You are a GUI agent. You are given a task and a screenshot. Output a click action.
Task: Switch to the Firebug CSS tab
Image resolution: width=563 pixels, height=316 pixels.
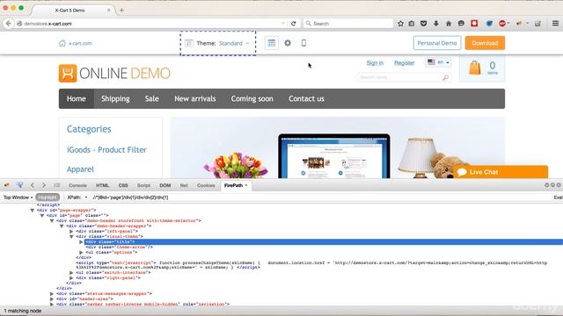[x=123, y=185]
